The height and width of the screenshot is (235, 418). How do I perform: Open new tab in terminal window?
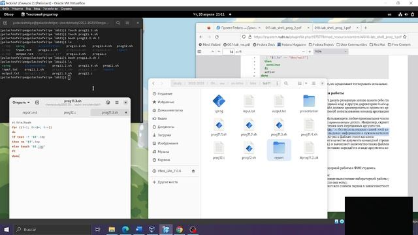(x=5, y=23)
